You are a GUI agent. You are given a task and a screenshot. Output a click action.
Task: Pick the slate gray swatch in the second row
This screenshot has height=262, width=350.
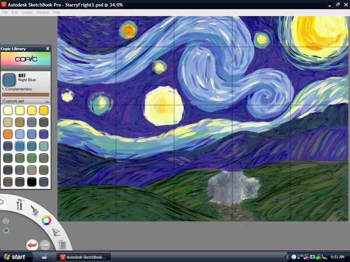click(x=32, y=122)
